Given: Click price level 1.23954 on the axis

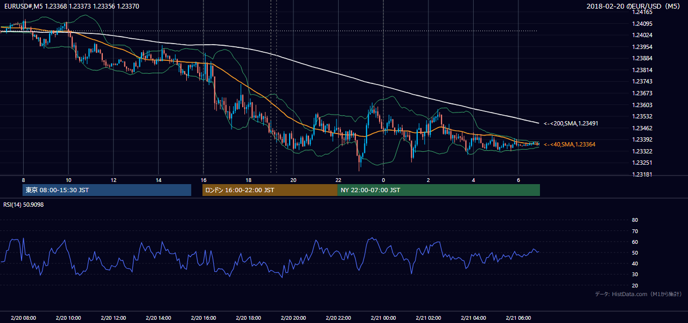Looking at the screenshot, I should click(x=643, y=47).
